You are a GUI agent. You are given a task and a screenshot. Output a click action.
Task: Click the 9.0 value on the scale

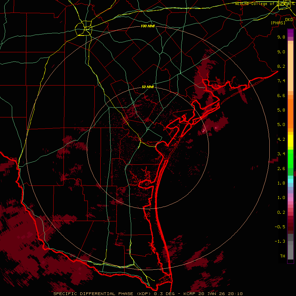click(281, 52)
